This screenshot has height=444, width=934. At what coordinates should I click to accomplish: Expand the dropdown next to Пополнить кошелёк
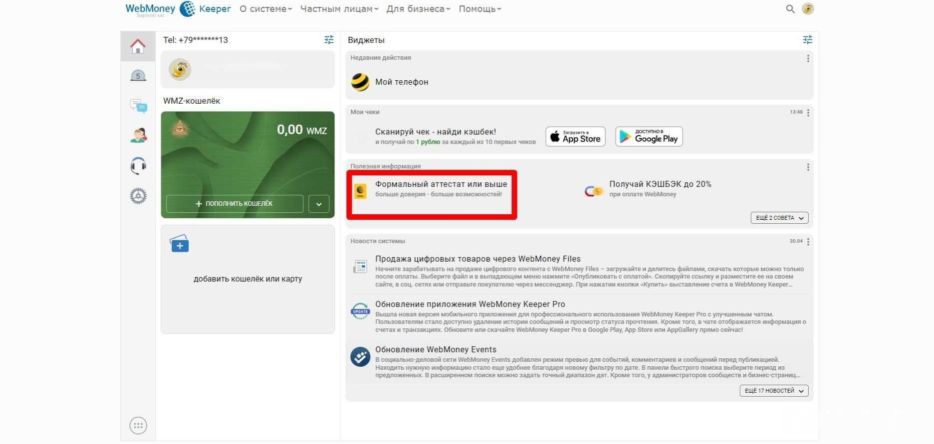pos(319,204)
